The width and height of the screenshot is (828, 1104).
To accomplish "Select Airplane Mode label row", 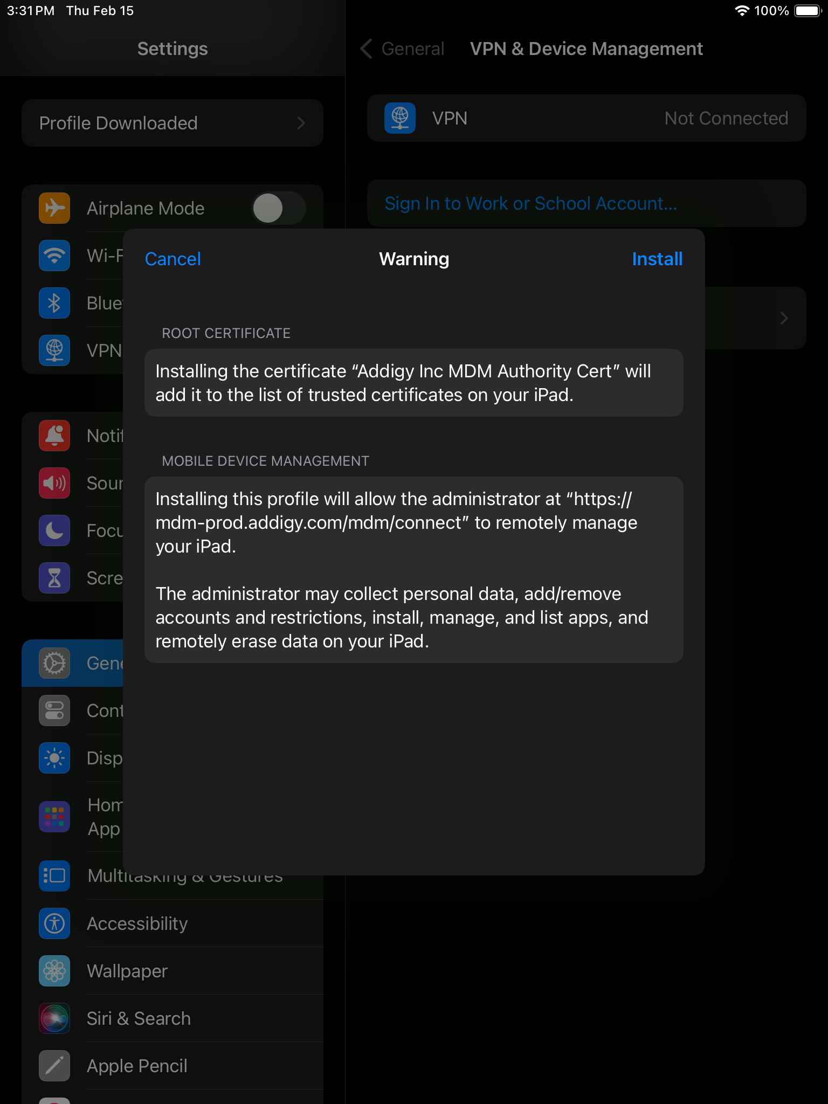I will tap(146, 208).
